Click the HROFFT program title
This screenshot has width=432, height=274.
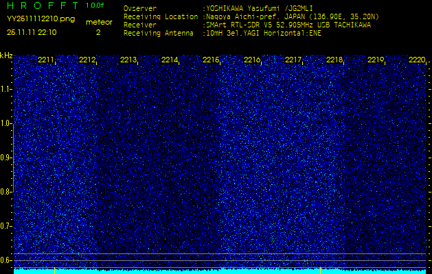43,5
